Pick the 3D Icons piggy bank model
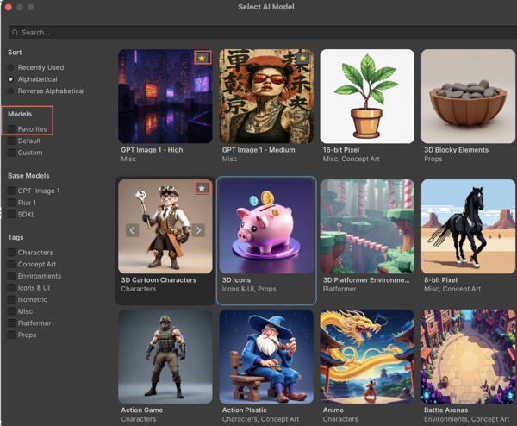The height and width of the screenshot is (426, 517). 266,226
